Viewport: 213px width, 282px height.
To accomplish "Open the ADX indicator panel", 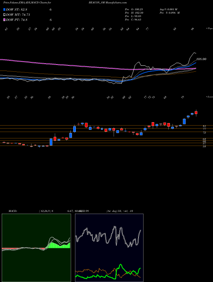I will 109,248.
